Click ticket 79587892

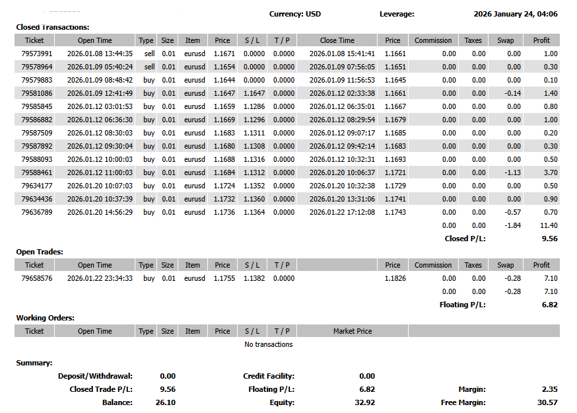(37, 146)
